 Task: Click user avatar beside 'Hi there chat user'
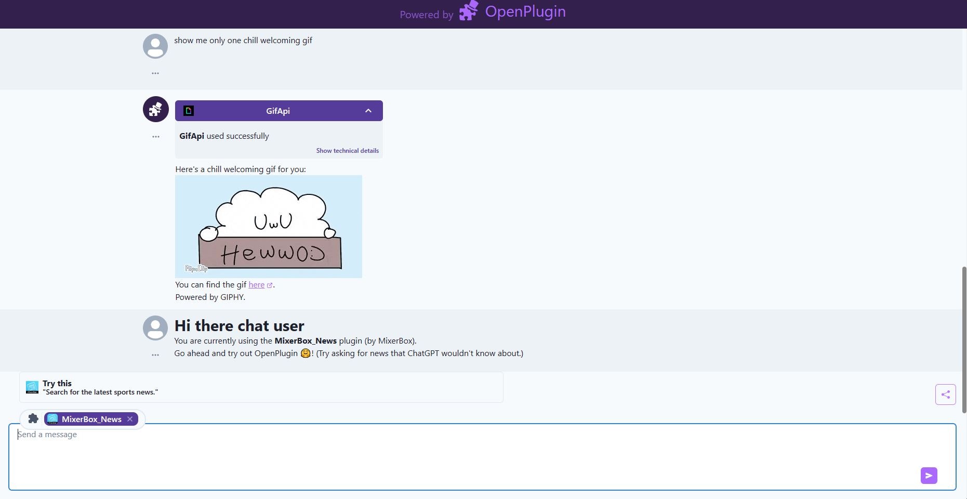click(x=155, y=328)
